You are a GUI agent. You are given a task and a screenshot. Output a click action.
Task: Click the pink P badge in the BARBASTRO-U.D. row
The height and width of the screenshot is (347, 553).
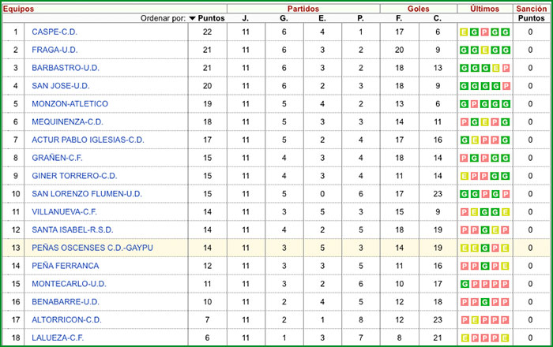tap(506, 68)
